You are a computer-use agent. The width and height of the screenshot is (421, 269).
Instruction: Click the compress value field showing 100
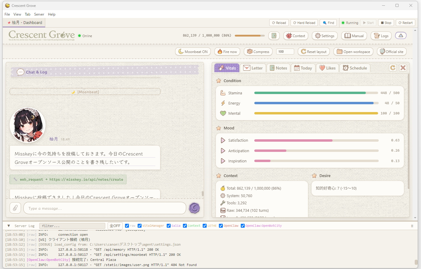285,52
